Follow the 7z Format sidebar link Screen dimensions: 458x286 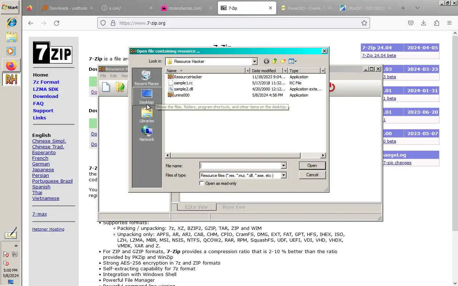tap(46, 82)
